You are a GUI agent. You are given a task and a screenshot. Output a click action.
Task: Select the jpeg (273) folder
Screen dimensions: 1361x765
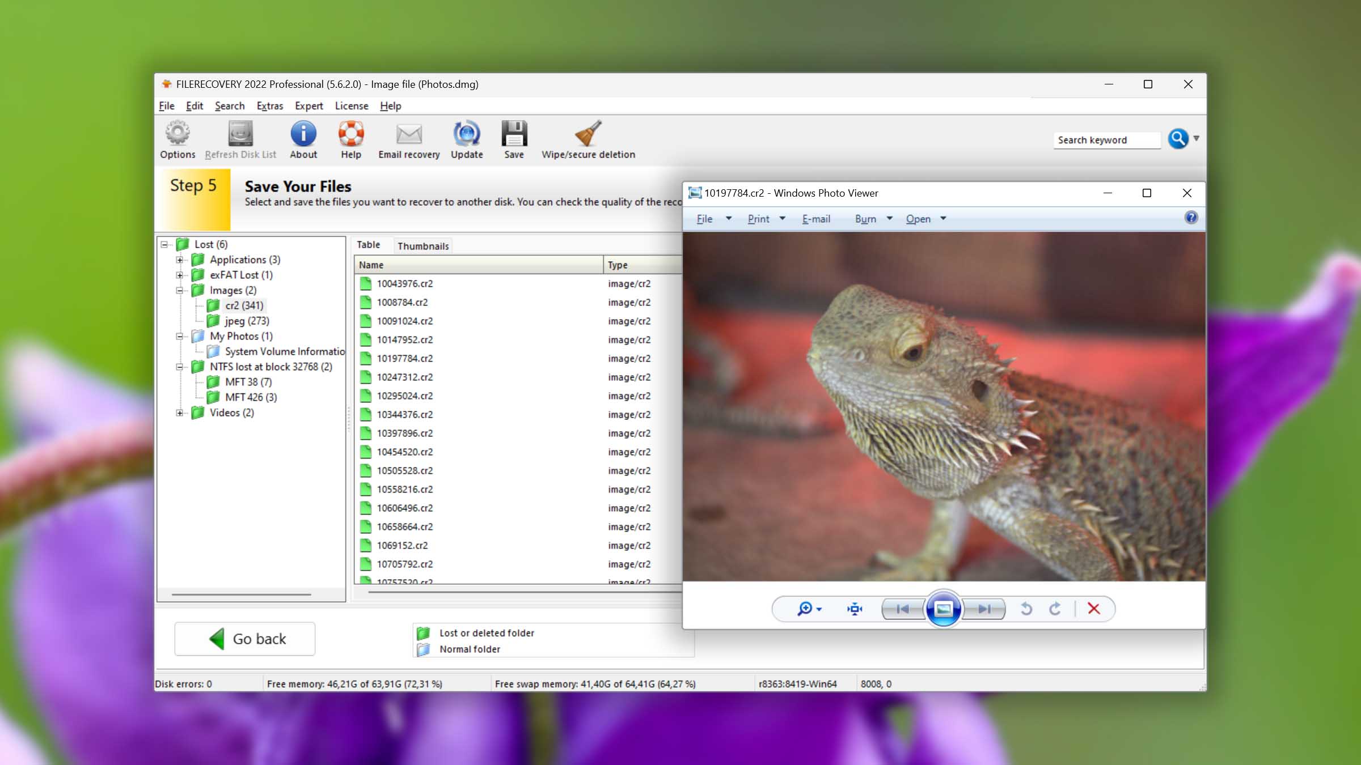[247, 321]
